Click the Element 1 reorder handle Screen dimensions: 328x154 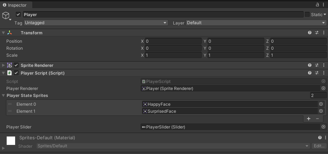point(10,111)
